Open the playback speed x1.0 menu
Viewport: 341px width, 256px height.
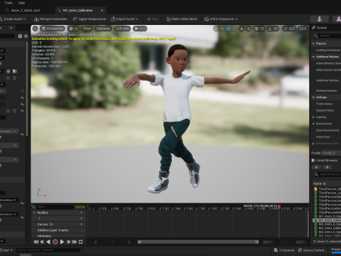pos(140,28)
